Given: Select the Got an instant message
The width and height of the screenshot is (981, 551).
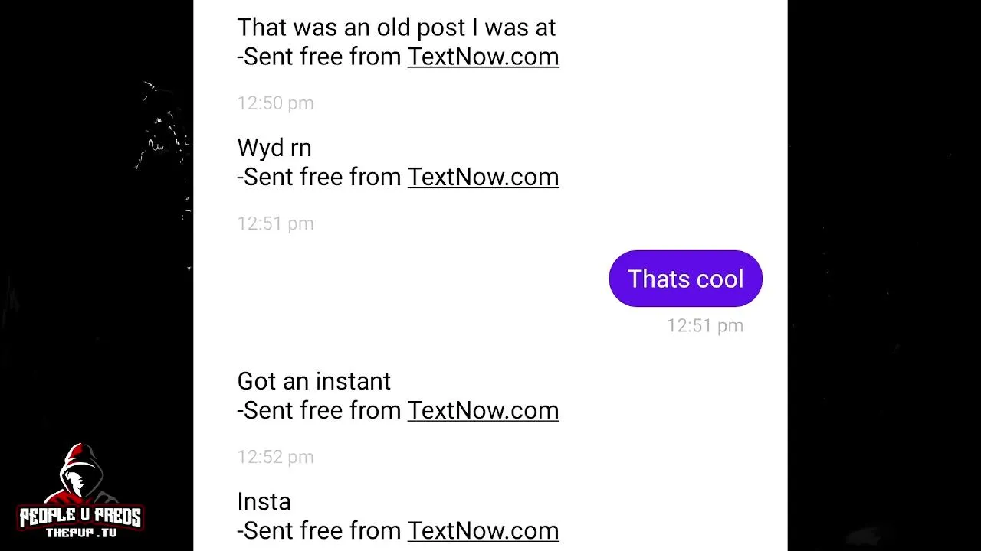Looking at the screenshot, I should (x=313, y=381).
